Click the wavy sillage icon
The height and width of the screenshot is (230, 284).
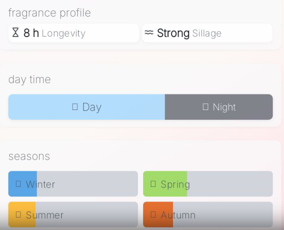pyautogui.click(x=149, y=33)
